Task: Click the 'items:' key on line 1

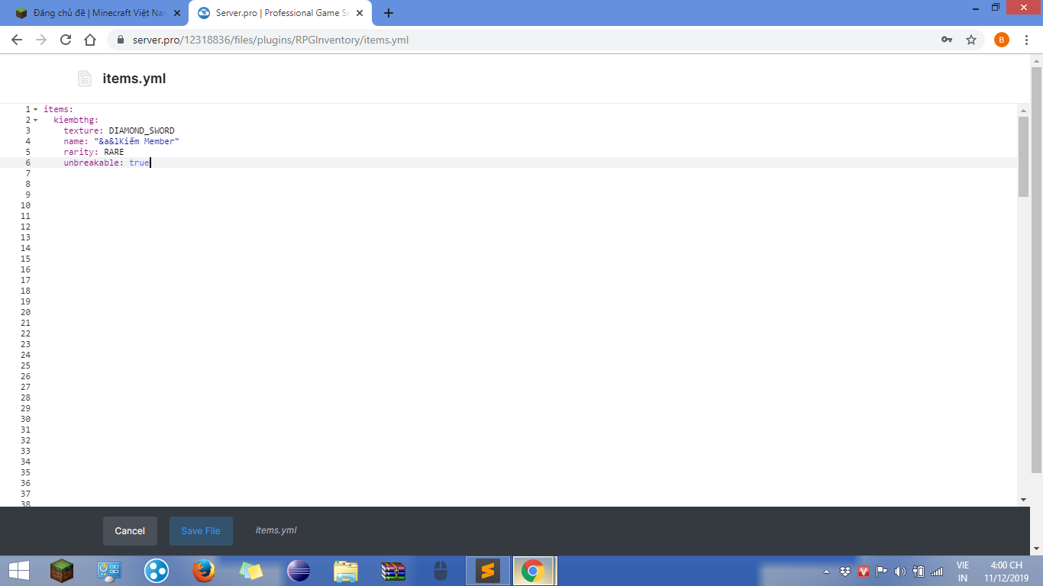Action: [x=58, y=109]
